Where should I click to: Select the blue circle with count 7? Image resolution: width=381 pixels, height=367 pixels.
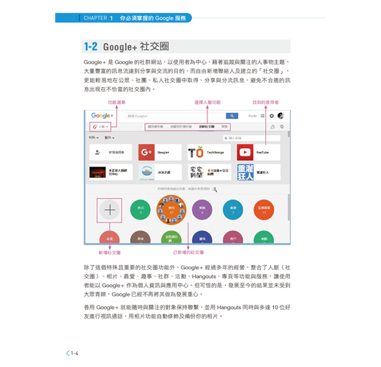pos(233,210)
